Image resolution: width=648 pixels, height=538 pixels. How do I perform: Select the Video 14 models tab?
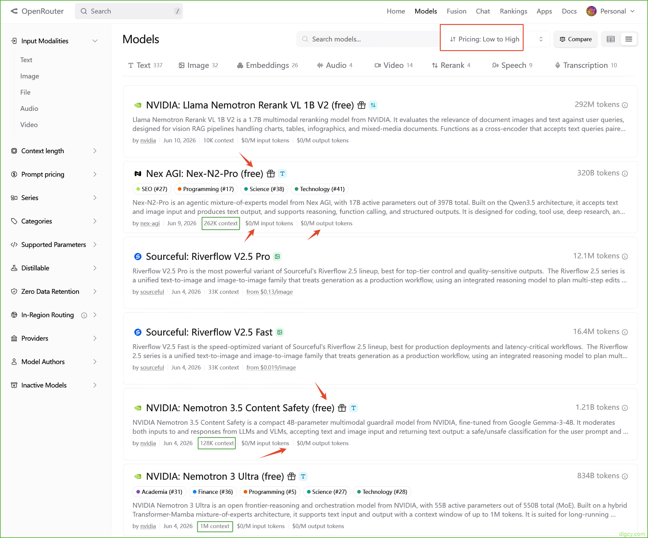pos(394,65)
